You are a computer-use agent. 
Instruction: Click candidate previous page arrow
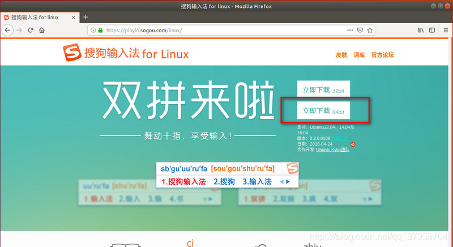281,182
